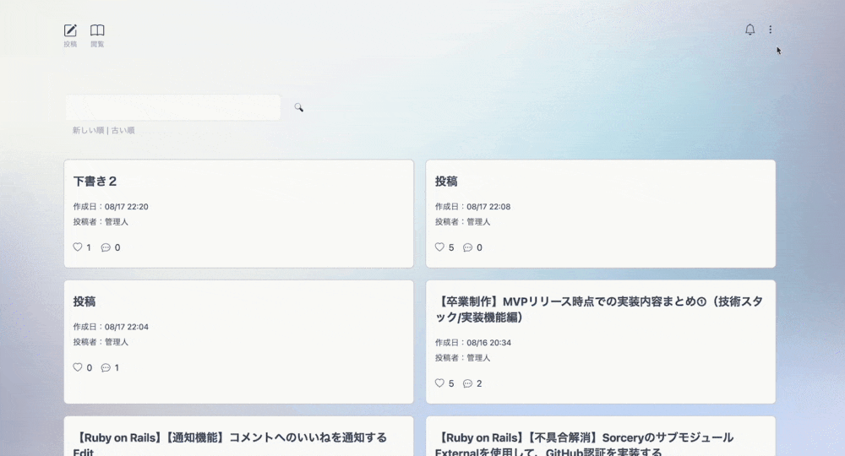Image resolution: width=845 pixels, height=456 pixels.
Task: Click comment icon on 08/17 22:04 post
Action: click(x=106, y=367)
